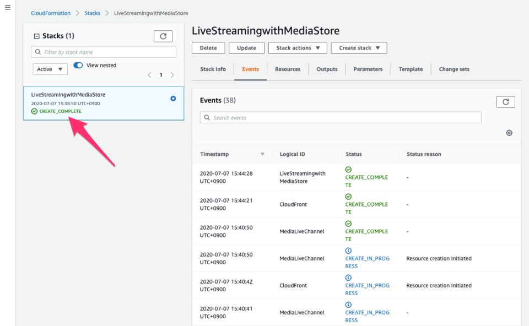Click the Delete button
Screen dimensions: 529x326
pyautogui.click(x=208, y=47)
